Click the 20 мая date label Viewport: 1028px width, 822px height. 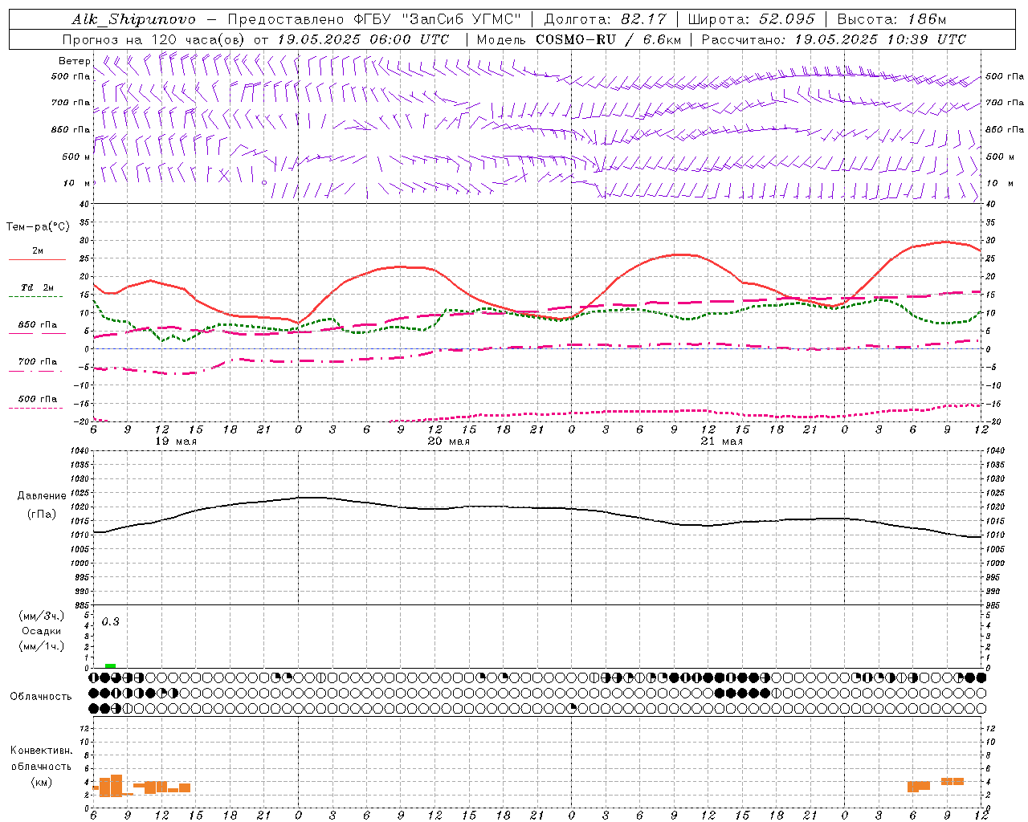(x=448, y=441)
